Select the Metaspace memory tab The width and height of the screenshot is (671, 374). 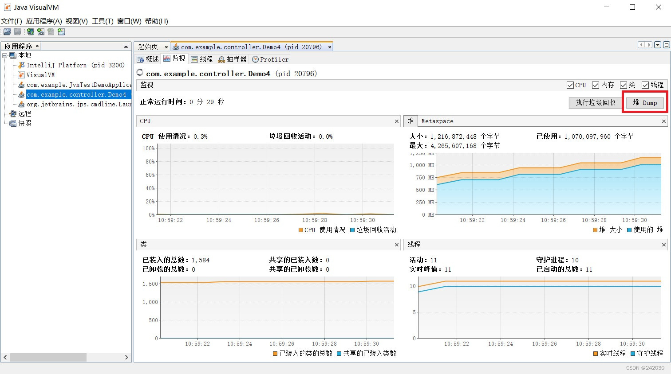tap(437, 121)
